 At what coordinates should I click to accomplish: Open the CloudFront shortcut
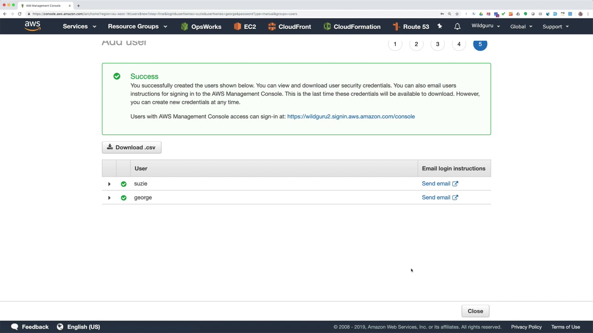(290, 26)
